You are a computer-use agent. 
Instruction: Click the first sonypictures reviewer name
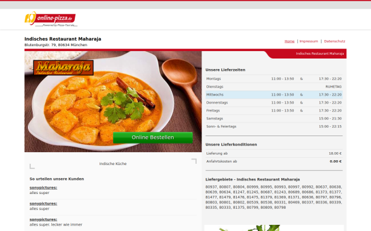(43, 188)
